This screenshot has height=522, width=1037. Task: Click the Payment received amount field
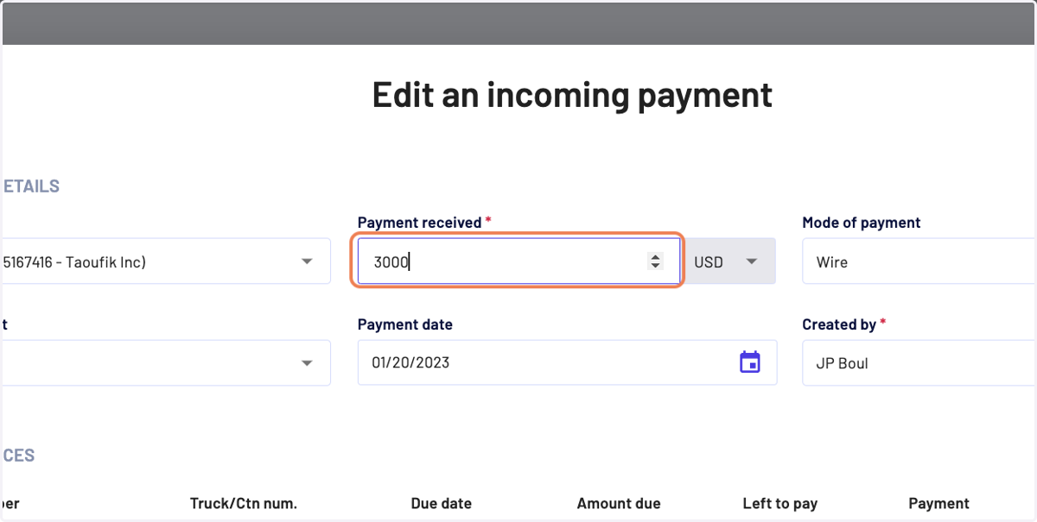pyautogui.click(x=518, y=261)
